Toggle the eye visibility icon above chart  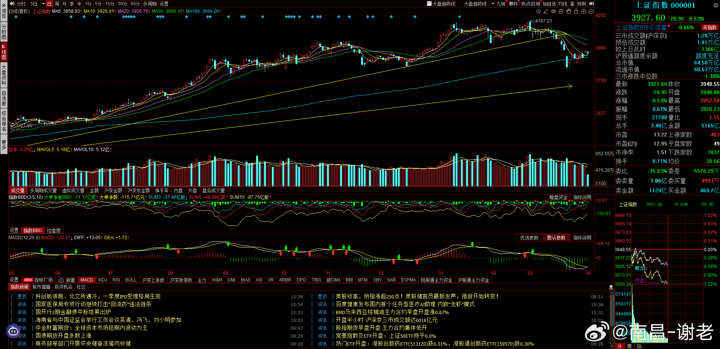tap(553, 12)
